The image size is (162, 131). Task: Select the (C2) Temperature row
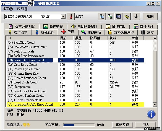tap(75, 87)
